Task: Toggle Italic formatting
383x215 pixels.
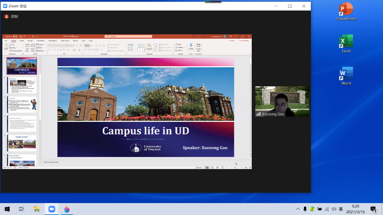Action: [x=52, y=50]
